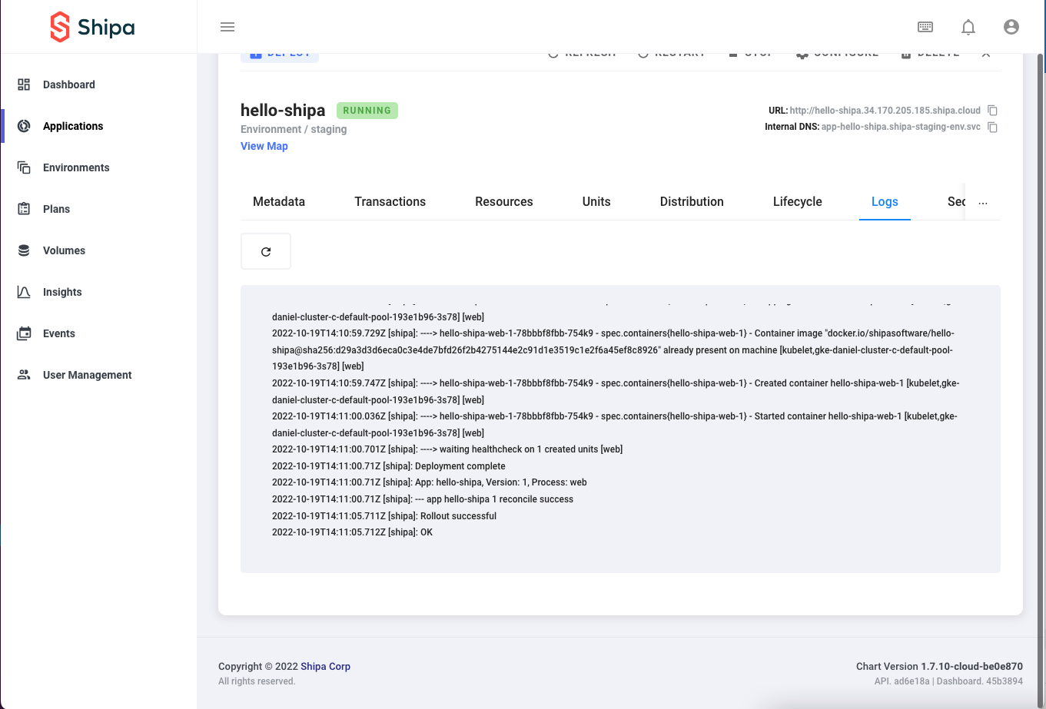Screen dimensions: 1046x709
Task: Click the 'Rollout successful' log line
Action: click(384, 516)
